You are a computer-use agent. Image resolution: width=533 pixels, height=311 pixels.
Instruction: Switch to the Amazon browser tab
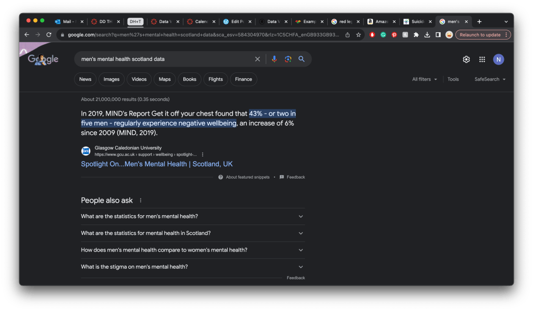(377, 21)
